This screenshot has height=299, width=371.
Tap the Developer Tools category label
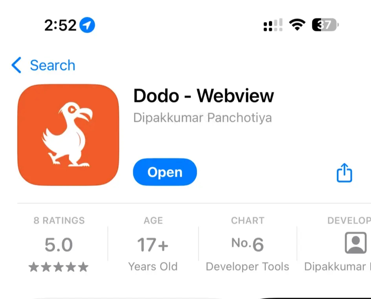pyautogui.click(x=248, y=267)
